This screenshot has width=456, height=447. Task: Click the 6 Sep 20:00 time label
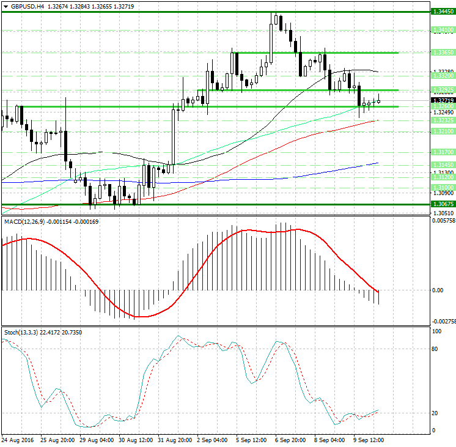pos(291,440)
